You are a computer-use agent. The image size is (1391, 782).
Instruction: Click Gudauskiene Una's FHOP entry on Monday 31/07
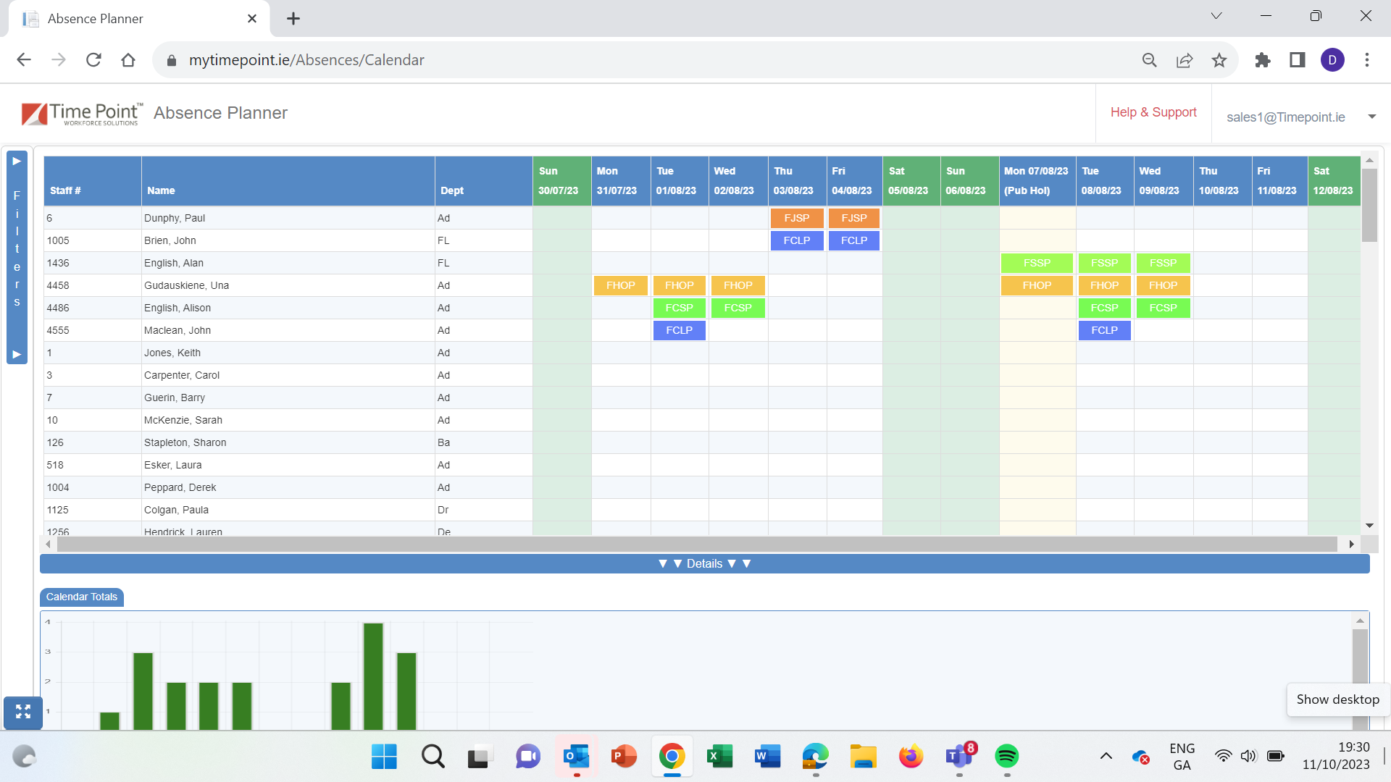point(620,285)
